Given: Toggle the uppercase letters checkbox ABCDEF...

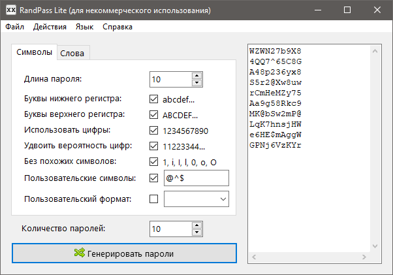Looking at the screenshot, I should pos(153,115).
